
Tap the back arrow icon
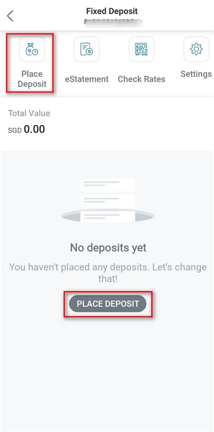click(x=10, y=16)
